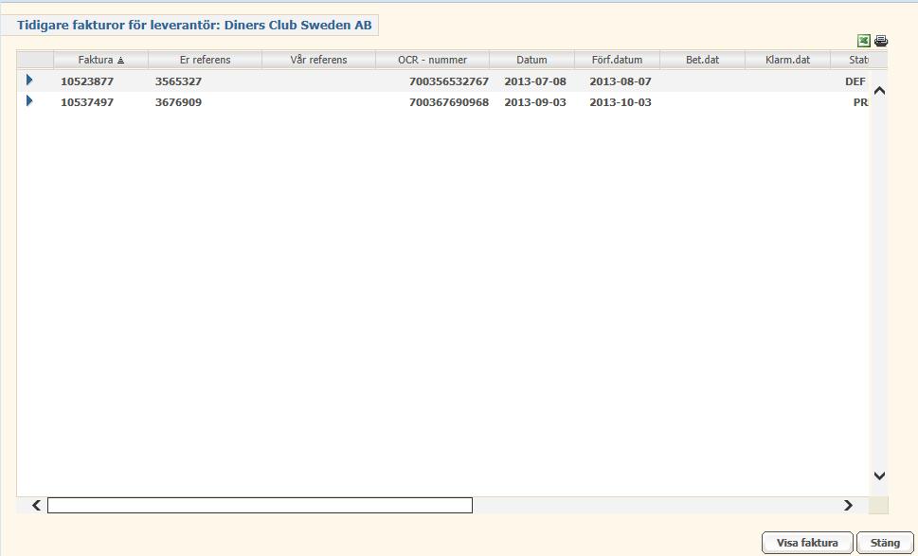Click horizontal scrollbar right arrow
The height and width of the screenshot is (556, 918).
click(848, 505)
